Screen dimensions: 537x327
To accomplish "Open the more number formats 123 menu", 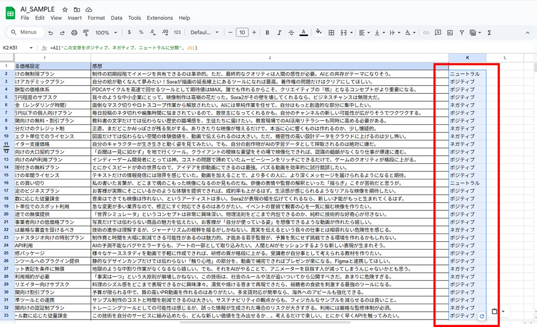I will (177, 33).
